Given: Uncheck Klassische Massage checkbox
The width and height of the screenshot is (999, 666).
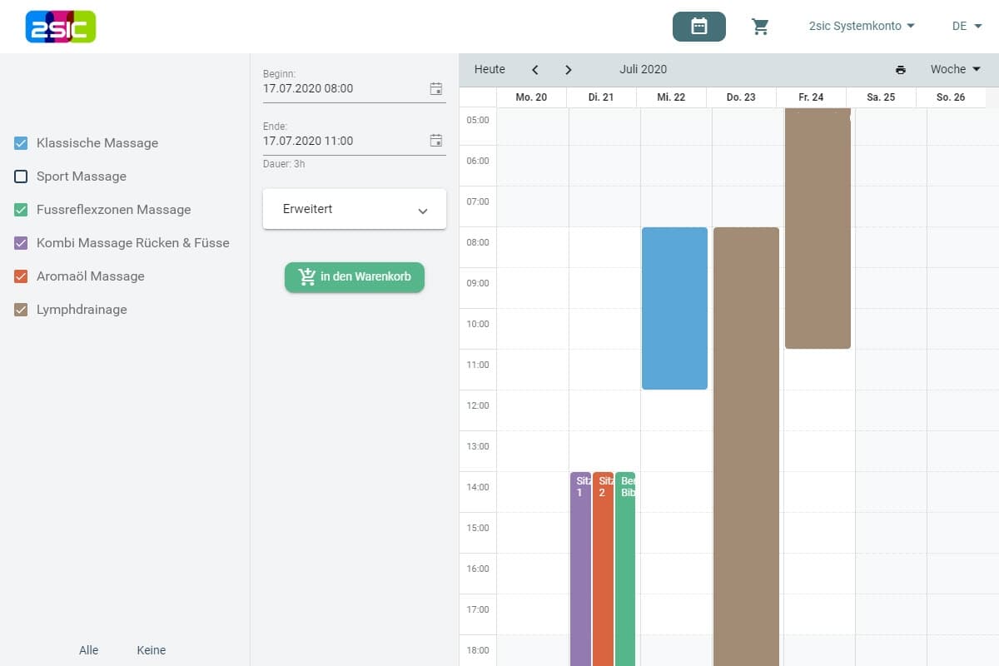Looking at the screenshot, I should [x=22, y=143].
